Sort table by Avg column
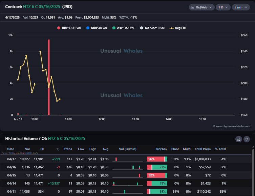The image size is (255, 196). coord(105,149)
